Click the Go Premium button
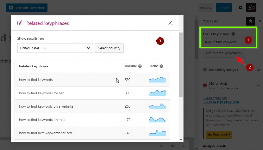The height and width of the screenshot is (150, 263). click(219, 135)
